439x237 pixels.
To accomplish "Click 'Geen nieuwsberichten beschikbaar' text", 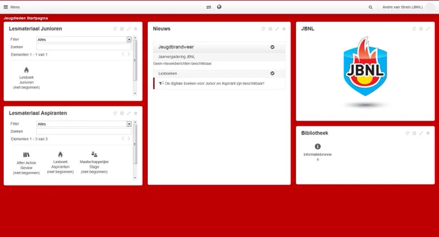I will point(183,64).
